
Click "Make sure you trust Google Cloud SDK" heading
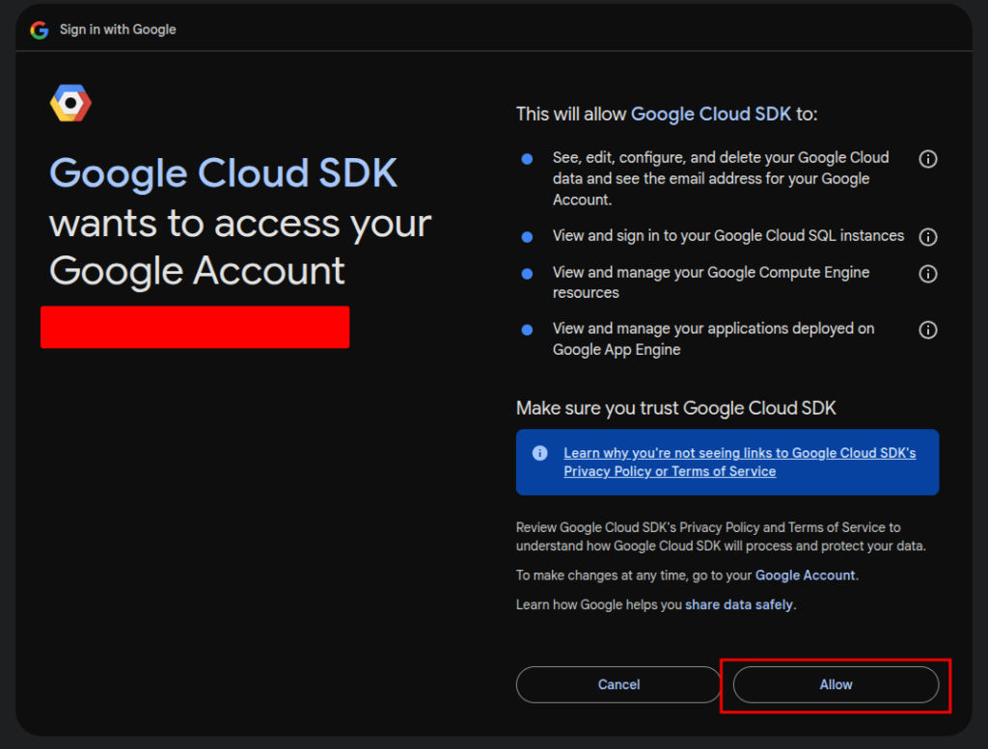[x=675, y=408]
